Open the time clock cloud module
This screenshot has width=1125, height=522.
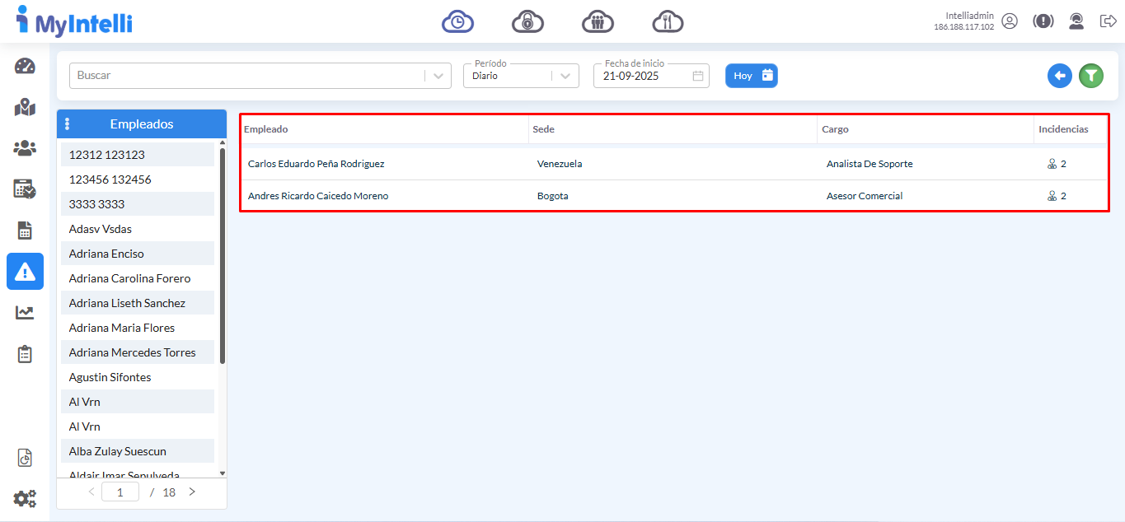tap(457, 21)
